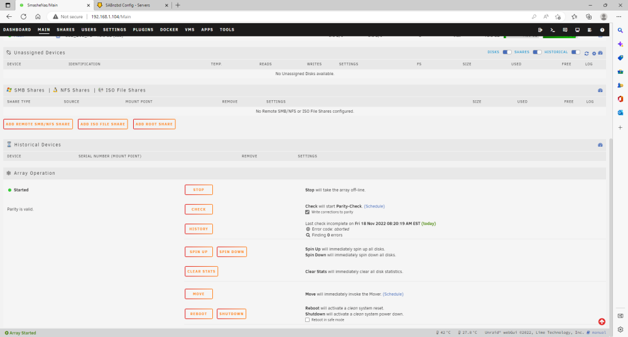
Task: Open Edge sidebar Copilot sparkle icon
Action: pos(620,44)
